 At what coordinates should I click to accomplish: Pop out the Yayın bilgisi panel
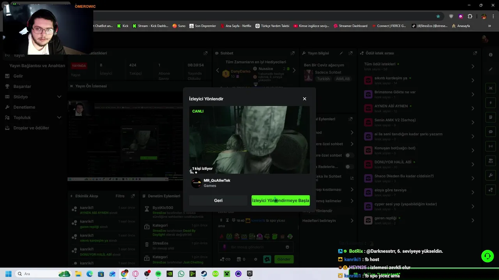coord(350,53)
